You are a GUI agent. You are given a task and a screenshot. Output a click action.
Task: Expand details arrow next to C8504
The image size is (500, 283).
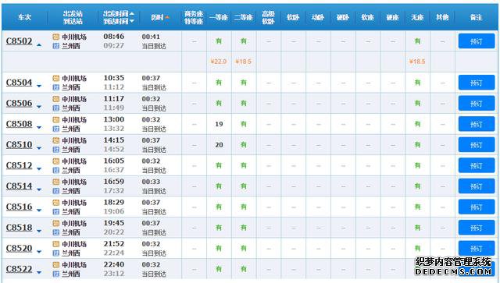[39, 86]
